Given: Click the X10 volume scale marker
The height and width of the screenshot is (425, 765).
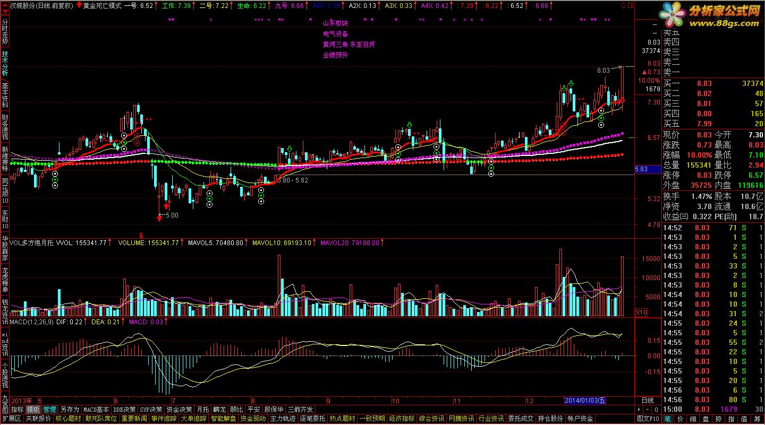Looking at the screenshot, I should [x=641, y=313].
